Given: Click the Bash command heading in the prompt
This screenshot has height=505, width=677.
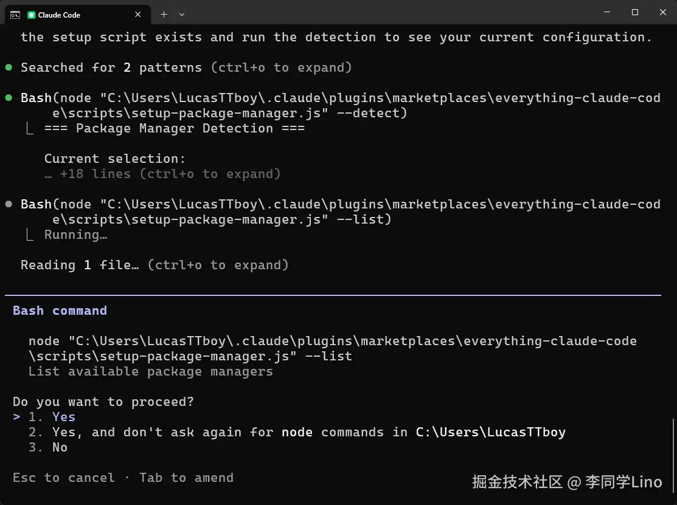Looking at the screenshot, I should (x=60, y=311).
